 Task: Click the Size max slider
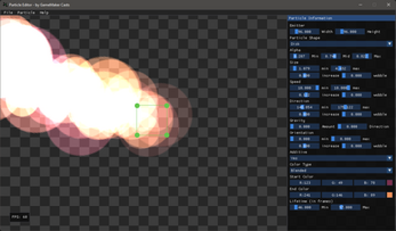coord(341,69)
